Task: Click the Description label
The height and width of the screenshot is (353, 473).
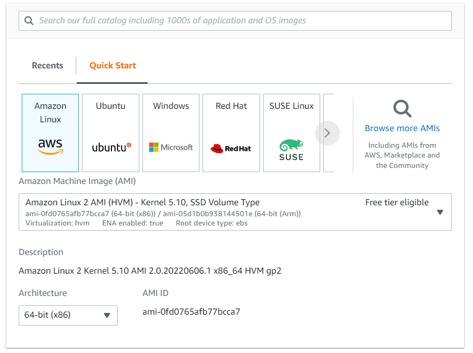Action: [41, 252]
